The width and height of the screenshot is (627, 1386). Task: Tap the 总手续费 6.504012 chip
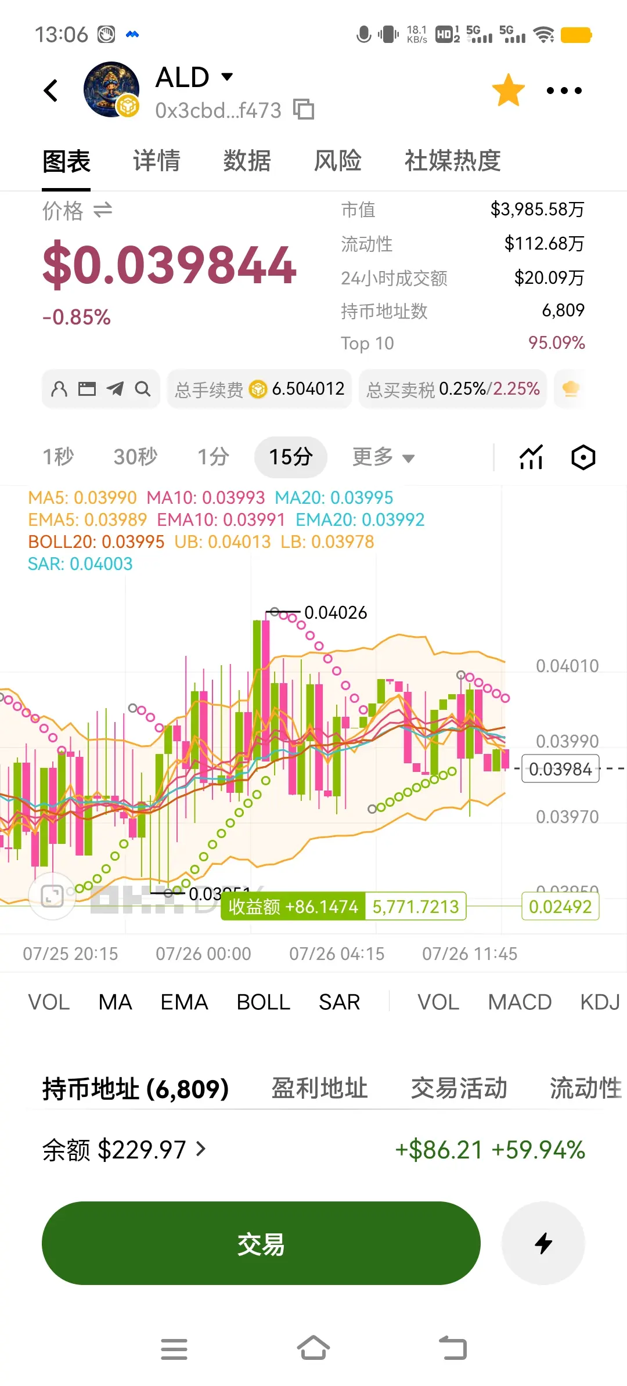tap(260, 389)
